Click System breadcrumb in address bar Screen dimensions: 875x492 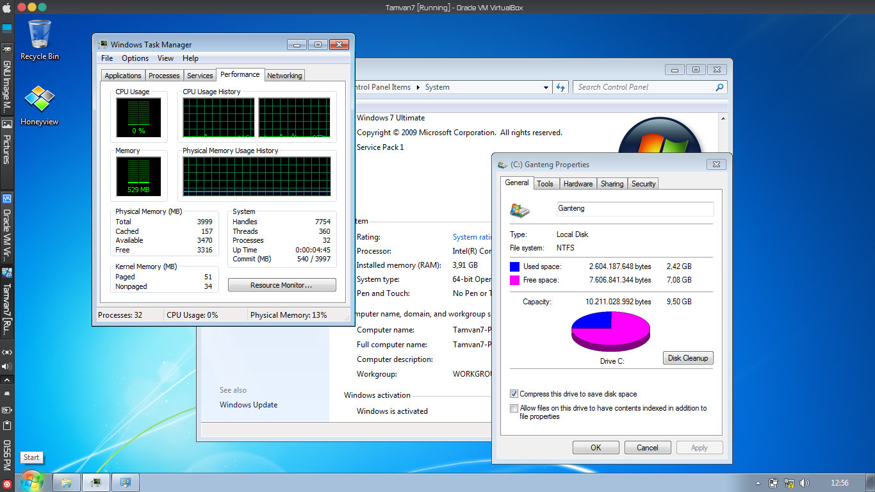click(437, 87)
